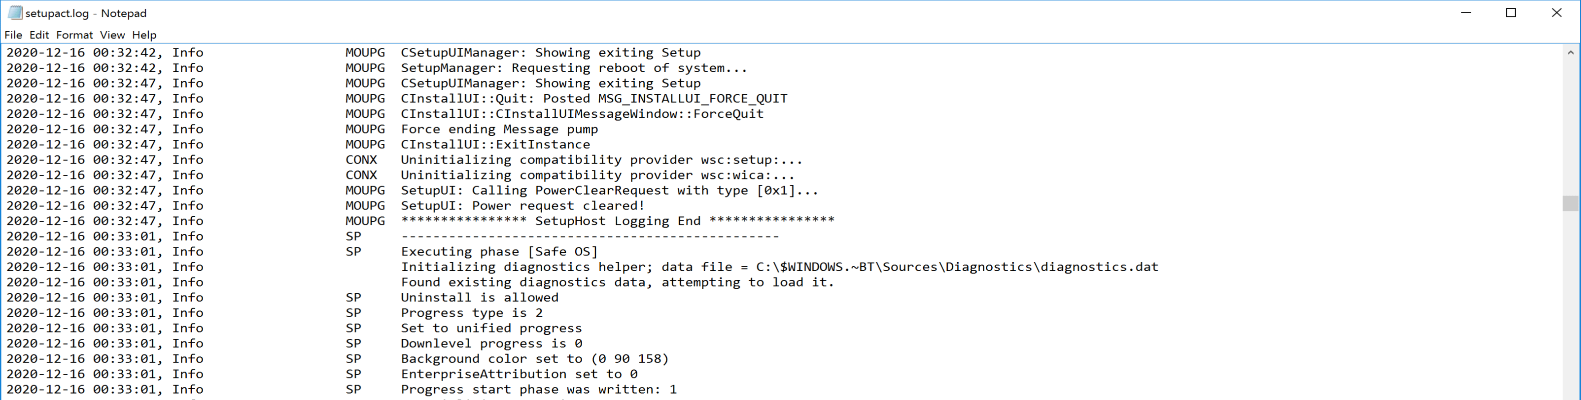The height and width of the screenshot is (400, 1581).
Task: Open the Format menu
Action: click(74, 35)
